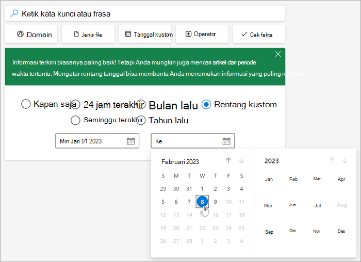Image resolution: width=361 pixels, height=262 pixels.
Task: Open the Jenis file filter
Action: tap(88, 35)
